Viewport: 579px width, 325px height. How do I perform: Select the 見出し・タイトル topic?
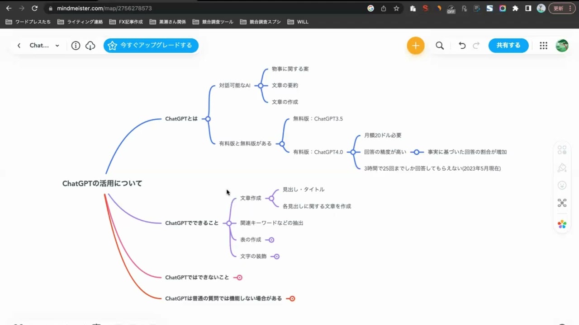click(304, 190)
